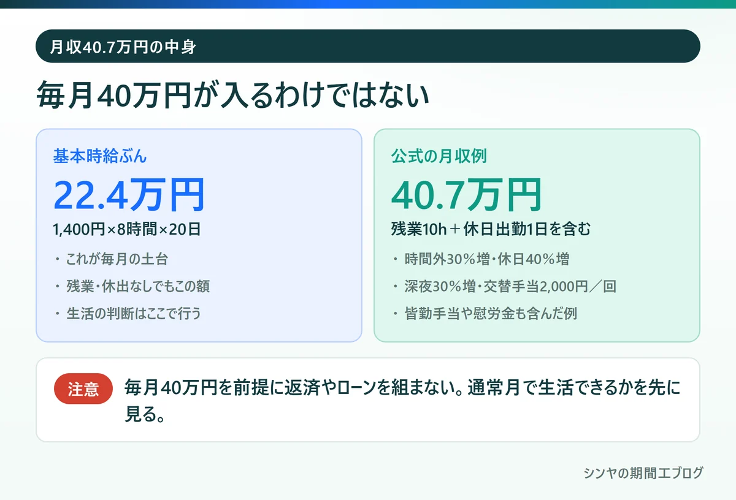Click the header pill '月収40.7万円の中身'

(x=368, y=46)
